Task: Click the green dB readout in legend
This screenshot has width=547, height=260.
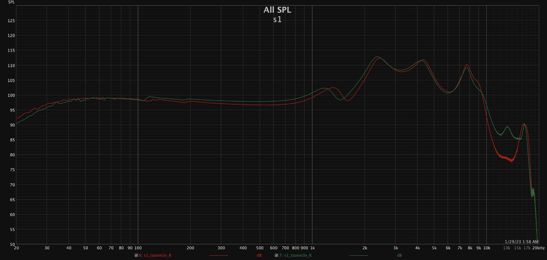Action: [399, 255]
